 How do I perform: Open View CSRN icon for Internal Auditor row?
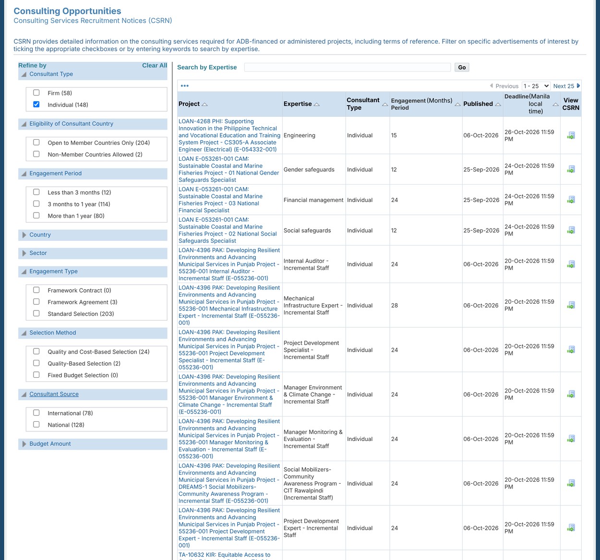click(x=571, y=264)
